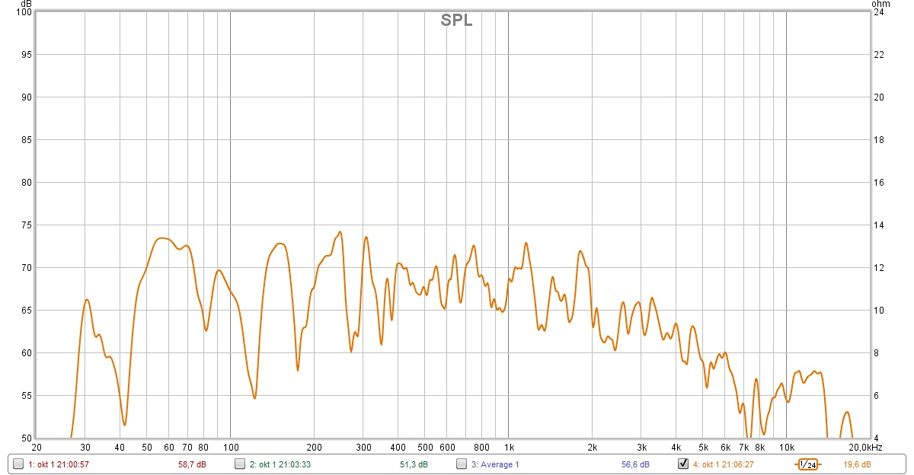Screen dimensions: 914x475
Task: Click the 10k frequency axis label
Action: click(786, 447)
